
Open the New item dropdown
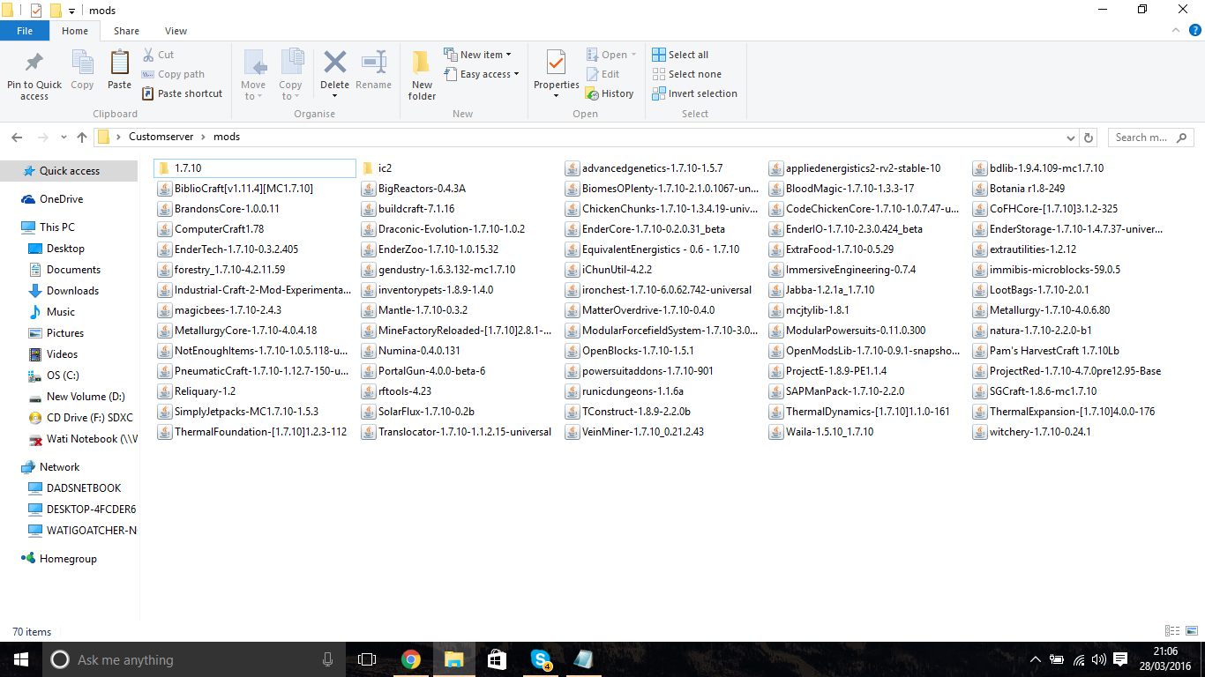(477, 55)
